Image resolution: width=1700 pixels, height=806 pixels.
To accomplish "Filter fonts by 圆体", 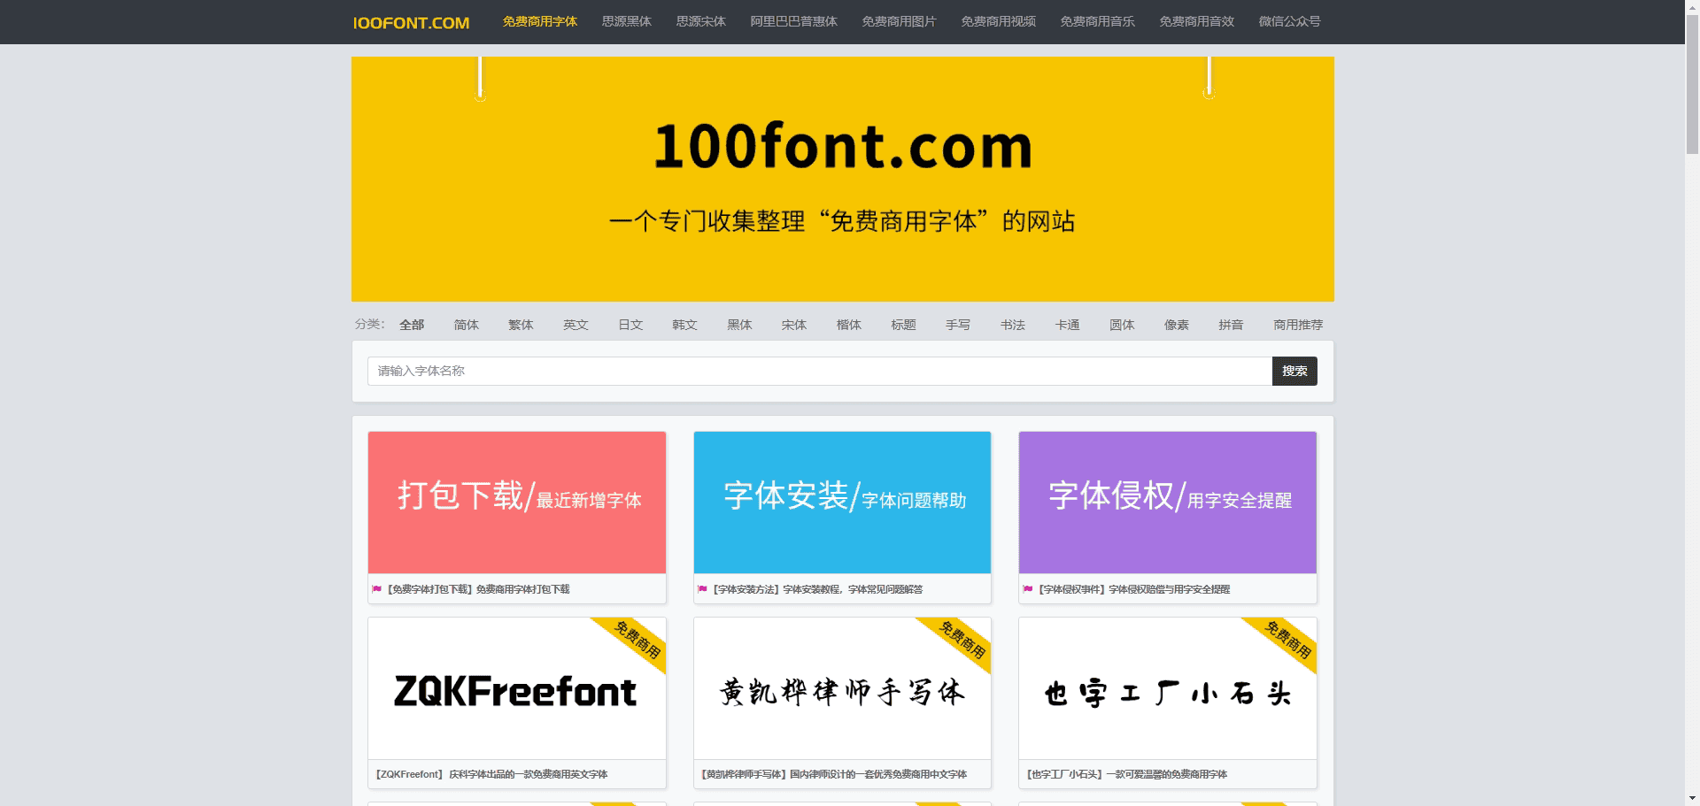I will 1122,325.
